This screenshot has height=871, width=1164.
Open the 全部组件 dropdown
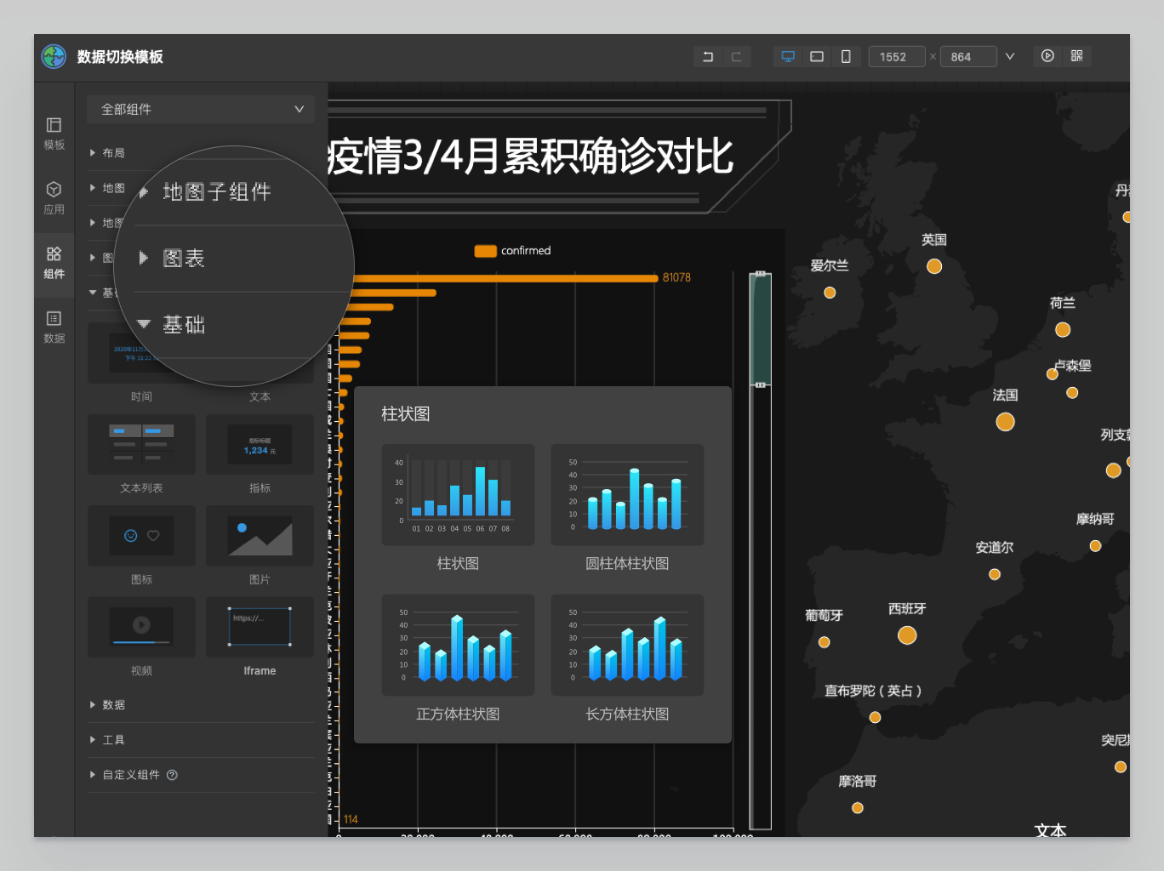pos(201,109)
